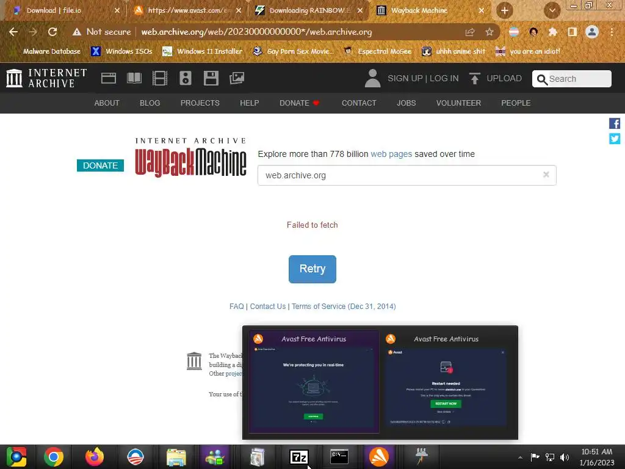The image size is (625, 469).
Task: Click LOG IN link
Action: click(x=444, y=78)
